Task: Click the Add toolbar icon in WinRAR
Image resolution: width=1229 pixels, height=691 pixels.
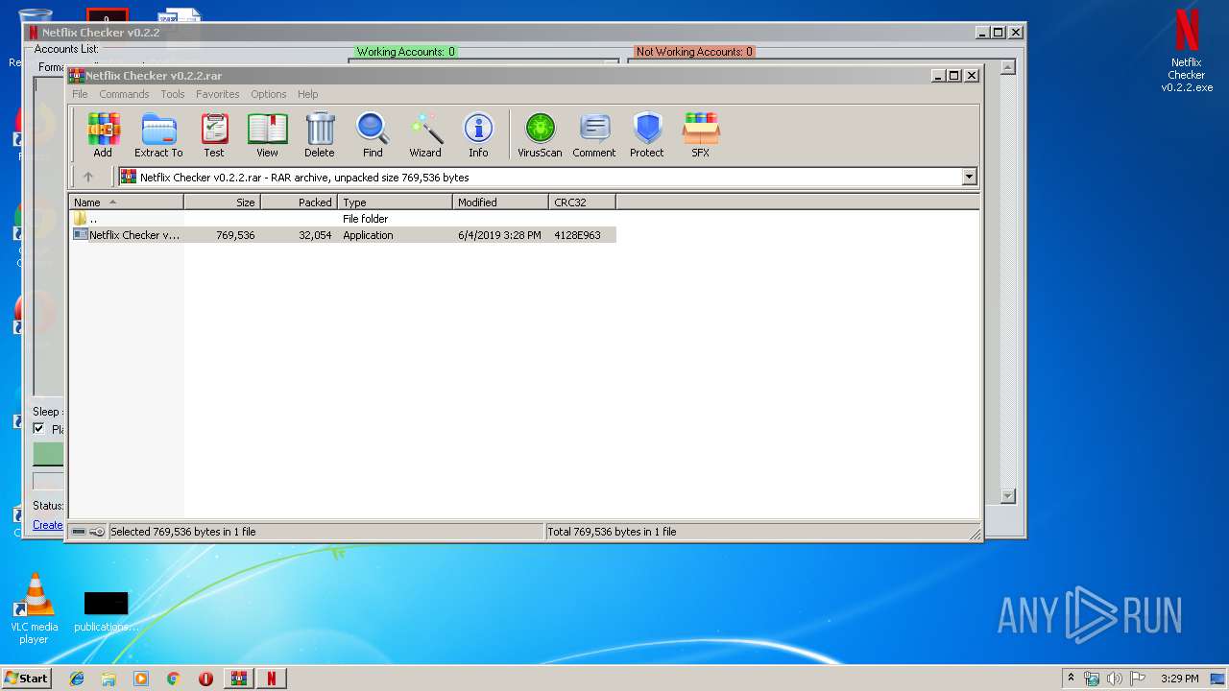Action: 103,134
